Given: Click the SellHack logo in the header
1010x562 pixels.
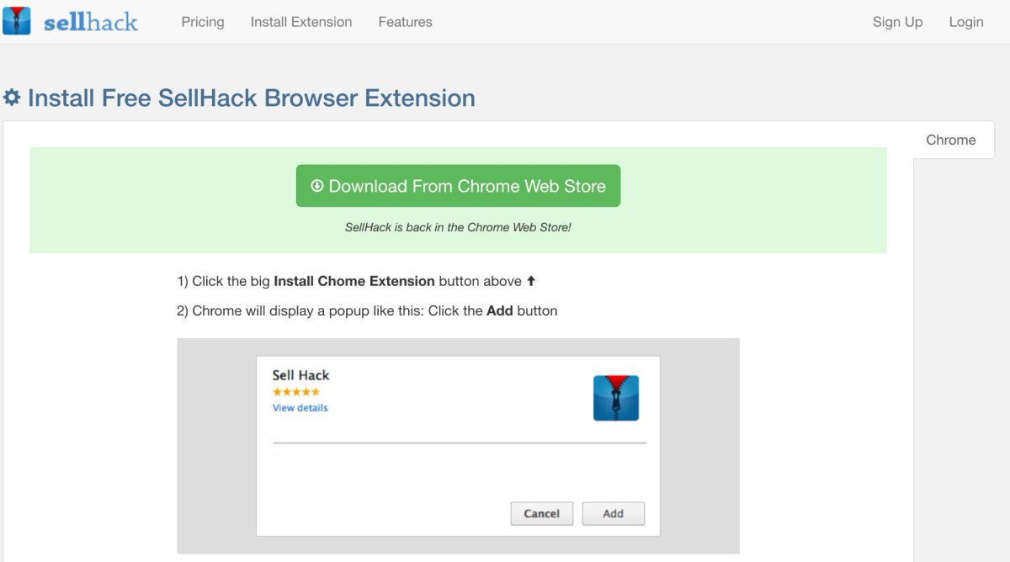Looking at the screenshot, I should pos(71,21).
